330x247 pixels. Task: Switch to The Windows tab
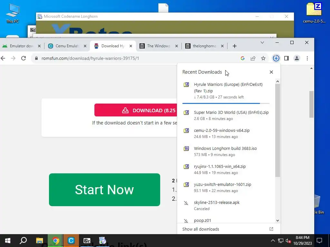coord(159,46)
